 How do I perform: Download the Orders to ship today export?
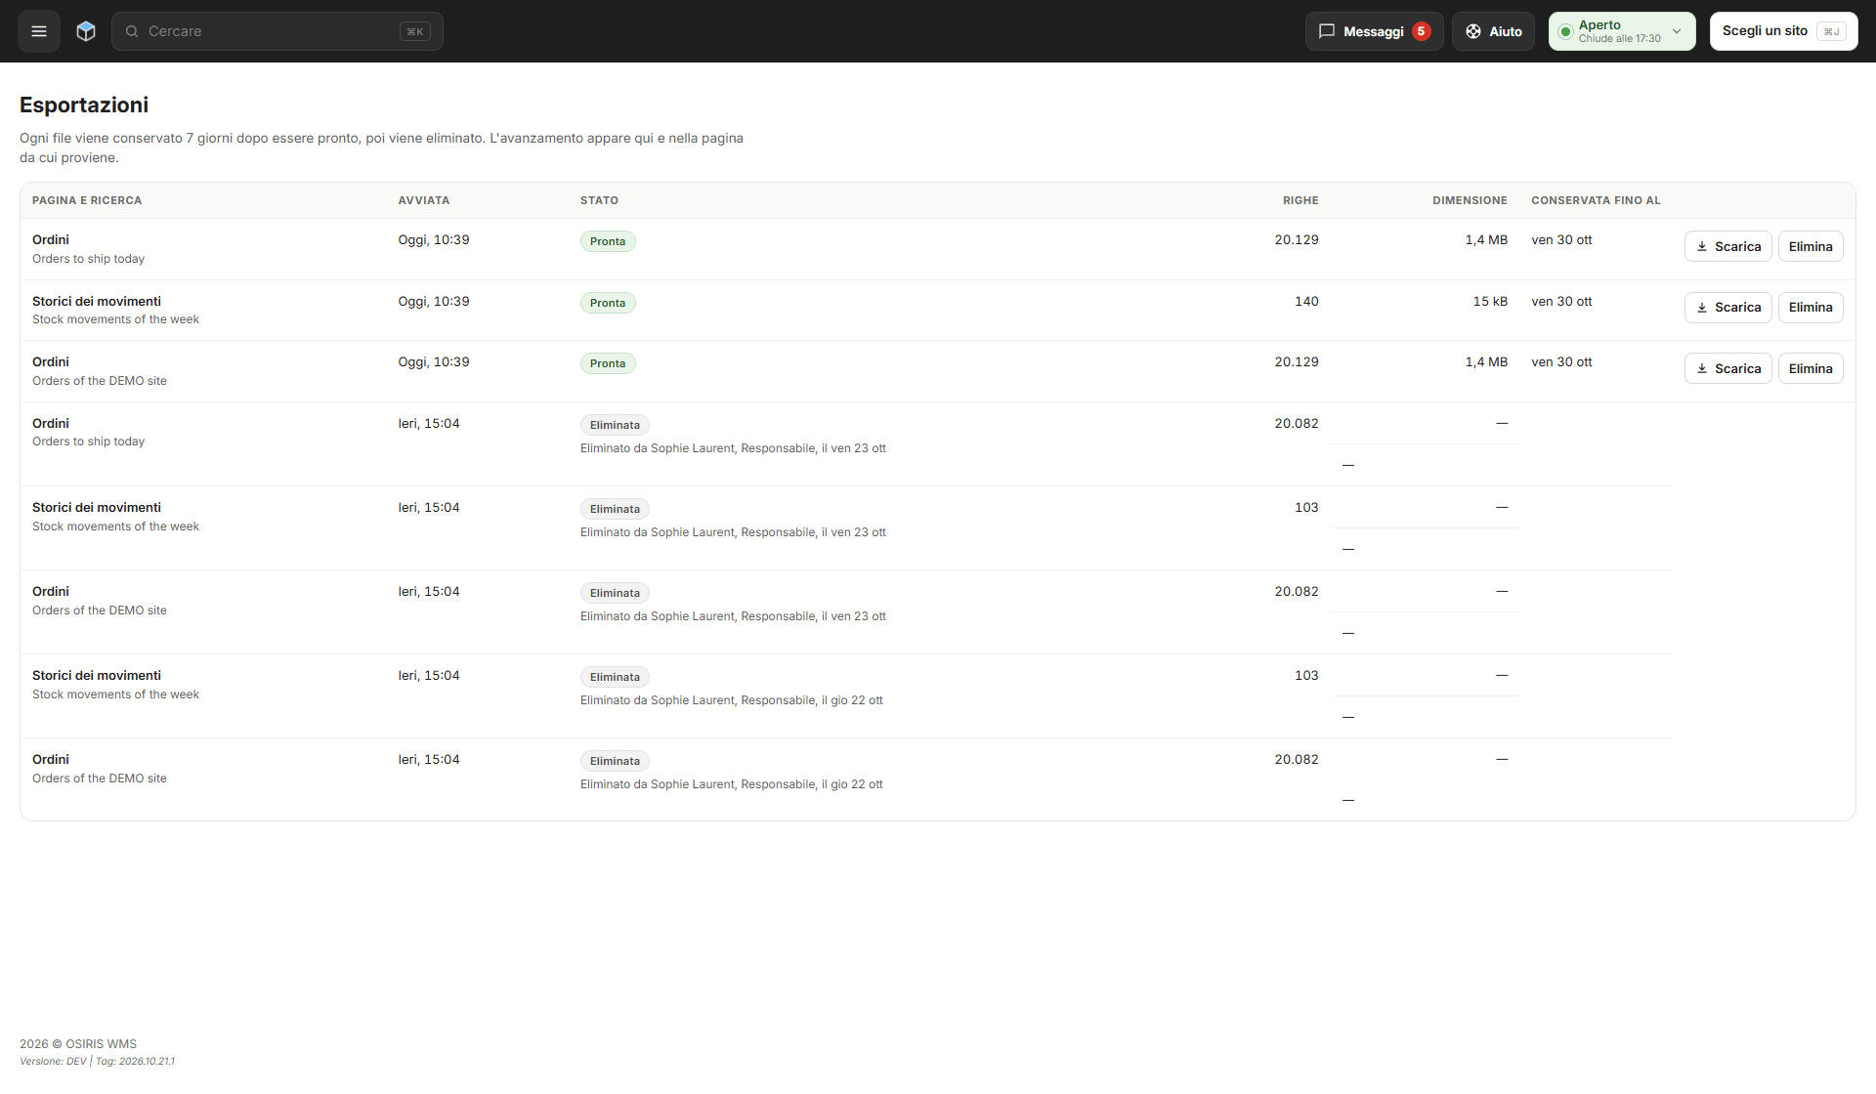(x=1727, y=246)
